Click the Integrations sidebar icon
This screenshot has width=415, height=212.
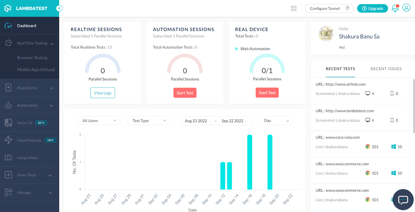click(x=8, y=158)
